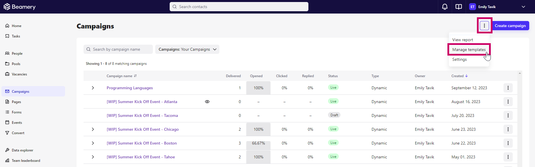Open row actions for Tacoma campaign
Viewport: 535px width, 167px height.
pyautogui.click(x=508, y=115)
